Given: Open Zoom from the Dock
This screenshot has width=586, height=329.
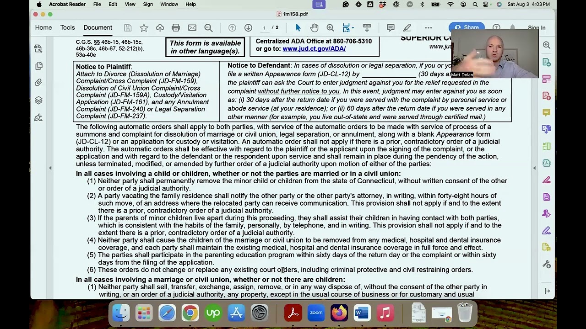Looking at the screenshot, I should click(316, 313).
